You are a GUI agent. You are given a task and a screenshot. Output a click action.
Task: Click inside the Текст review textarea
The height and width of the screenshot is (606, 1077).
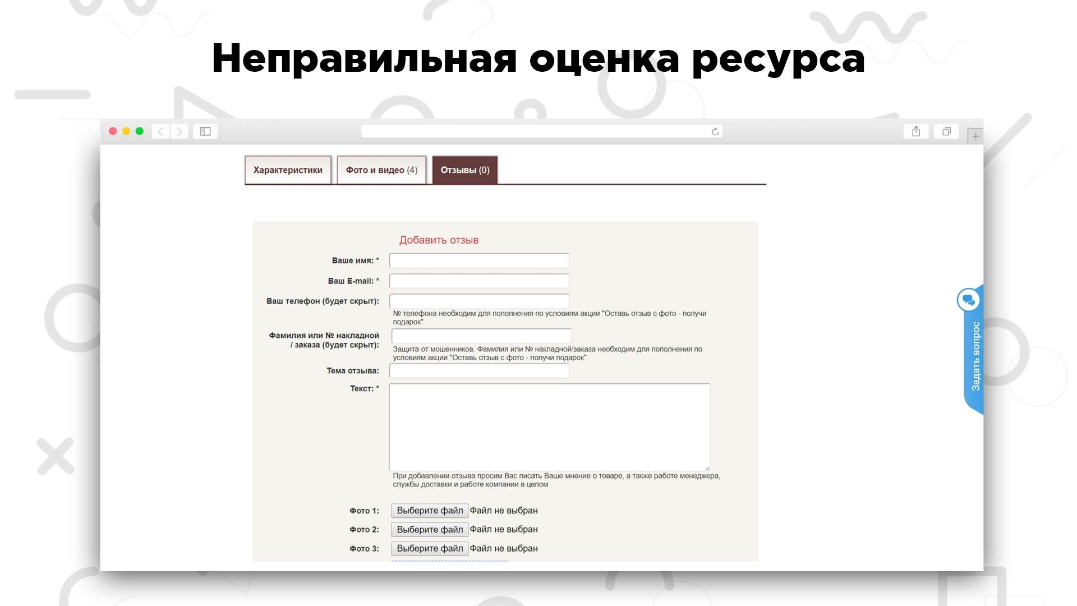click(549, 427)
